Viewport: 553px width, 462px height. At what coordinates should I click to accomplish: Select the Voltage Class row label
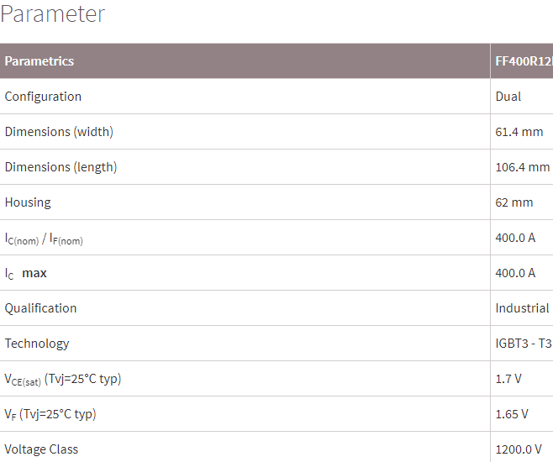point(41,449)
